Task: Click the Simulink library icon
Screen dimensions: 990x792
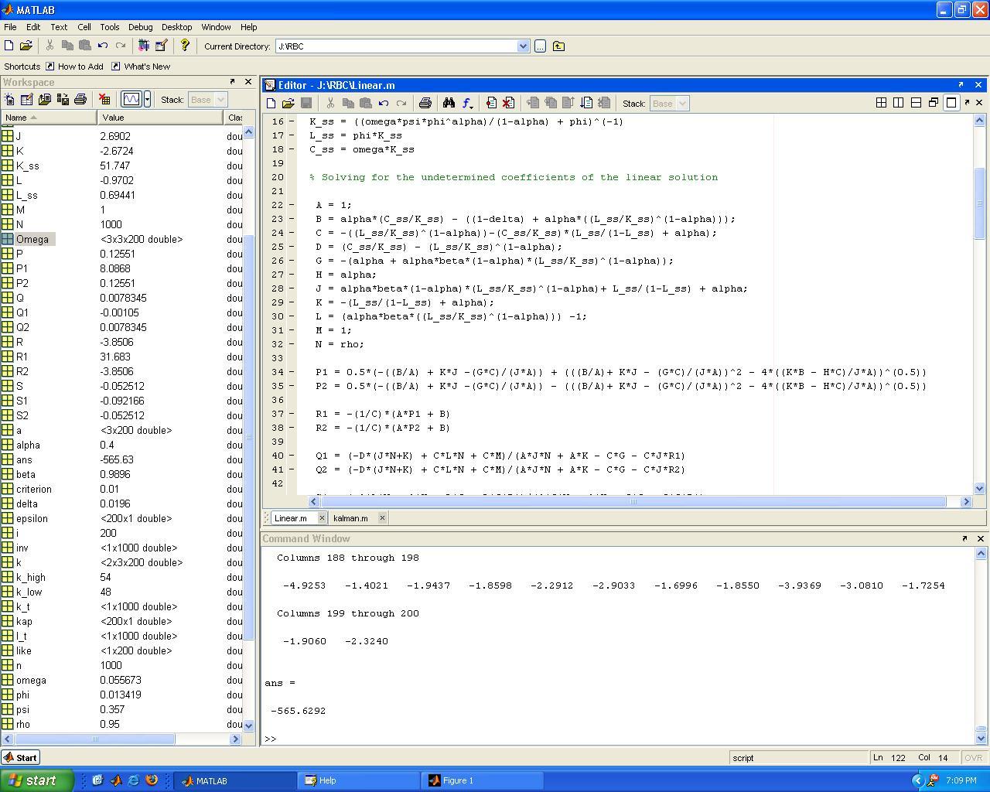Action: click(143, 46)
